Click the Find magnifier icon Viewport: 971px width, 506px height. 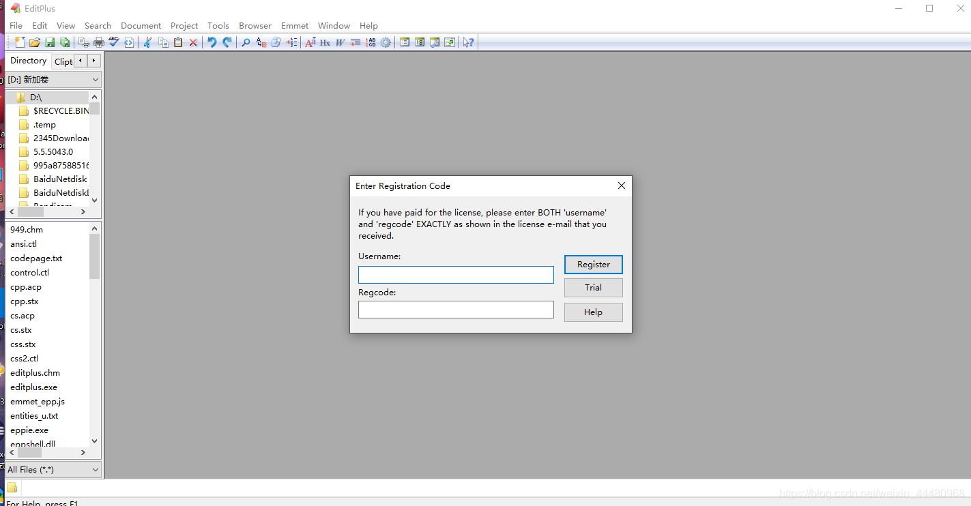(x=246, y=42)
